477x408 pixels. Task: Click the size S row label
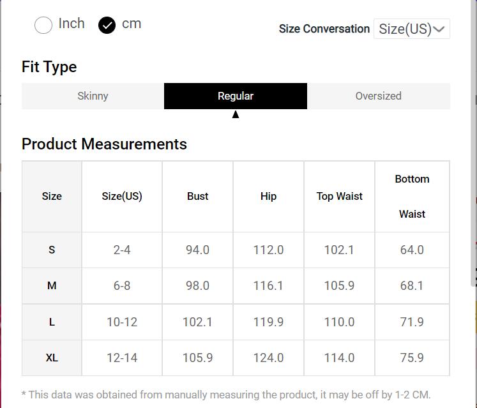coord(52,250)
